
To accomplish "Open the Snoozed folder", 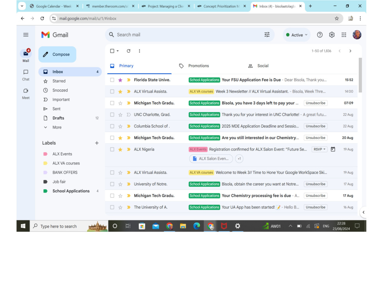I will click(x=60, y=90).
